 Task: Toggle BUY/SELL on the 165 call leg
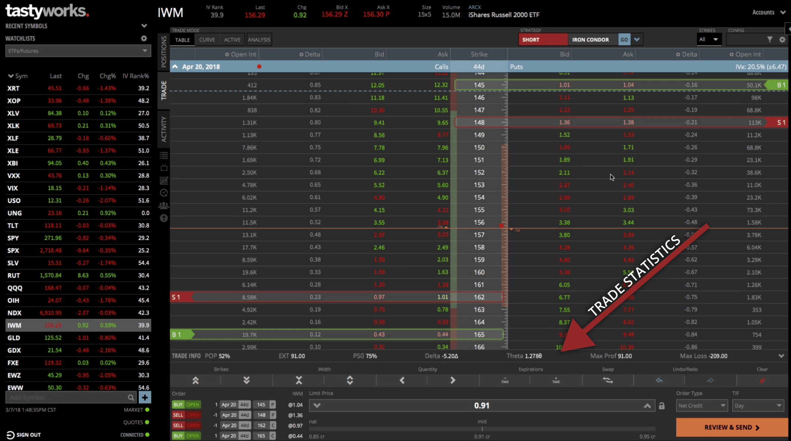coord(178,436)
